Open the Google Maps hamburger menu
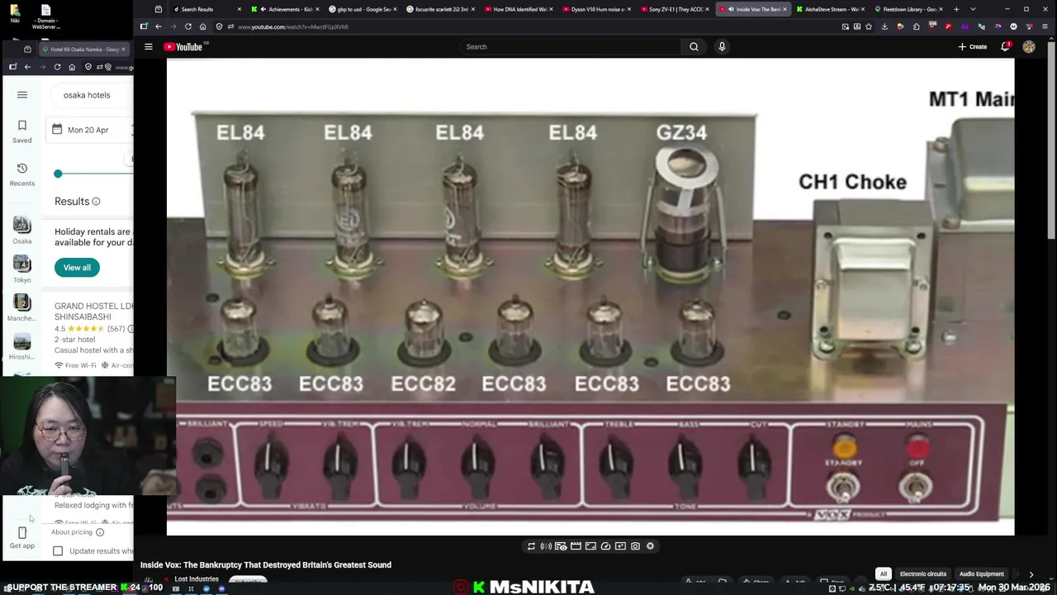1057x595 pixels. 22,95
